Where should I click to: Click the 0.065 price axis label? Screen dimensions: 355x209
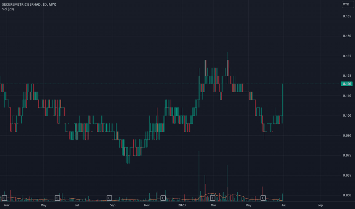[347, 175]
